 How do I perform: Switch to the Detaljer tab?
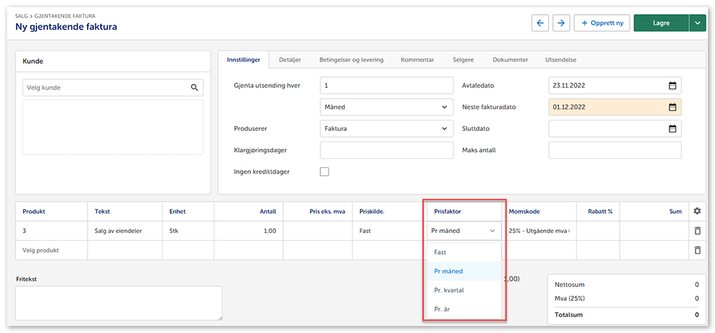(290, 60)
